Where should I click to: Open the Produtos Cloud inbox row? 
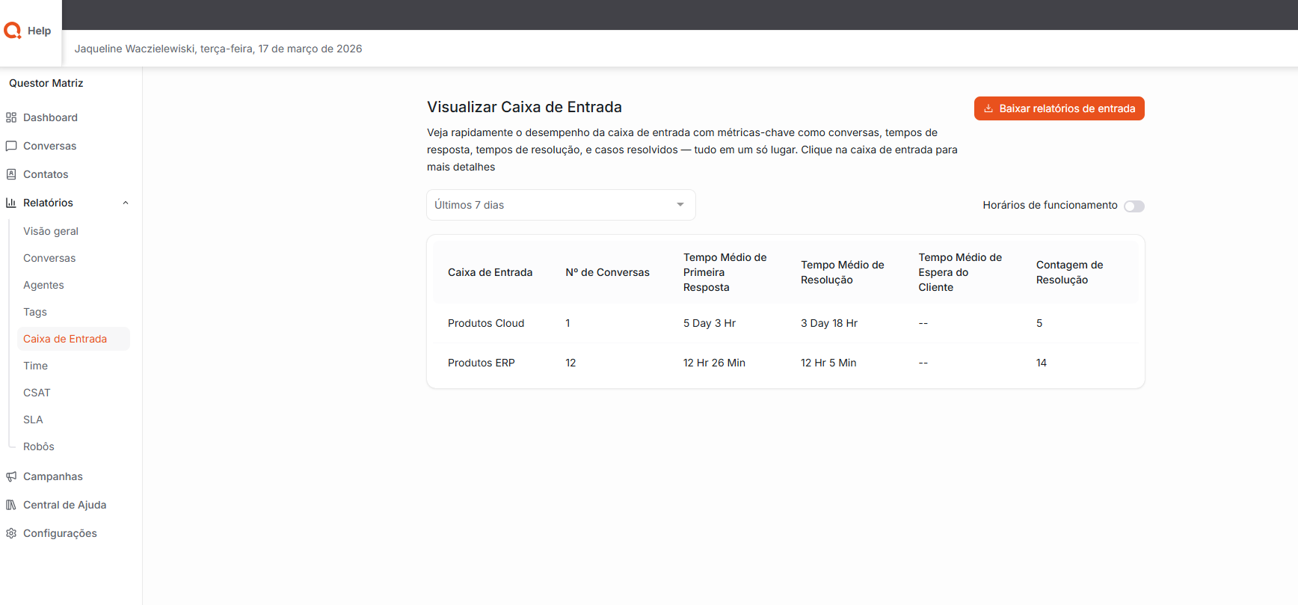[486, 323]
